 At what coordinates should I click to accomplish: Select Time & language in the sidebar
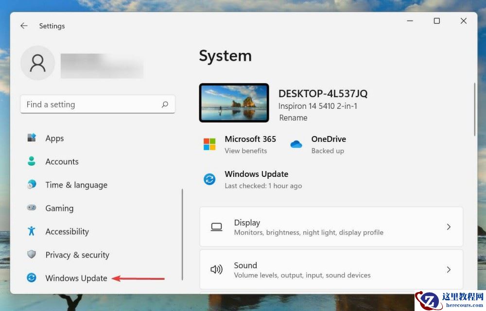coord(76,185)
